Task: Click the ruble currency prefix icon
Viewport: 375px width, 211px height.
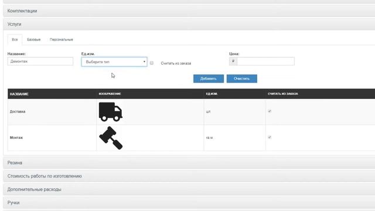Action: (x=233, y=61)
